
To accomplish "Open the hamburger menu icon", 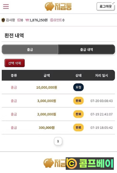I will (6, 6).
